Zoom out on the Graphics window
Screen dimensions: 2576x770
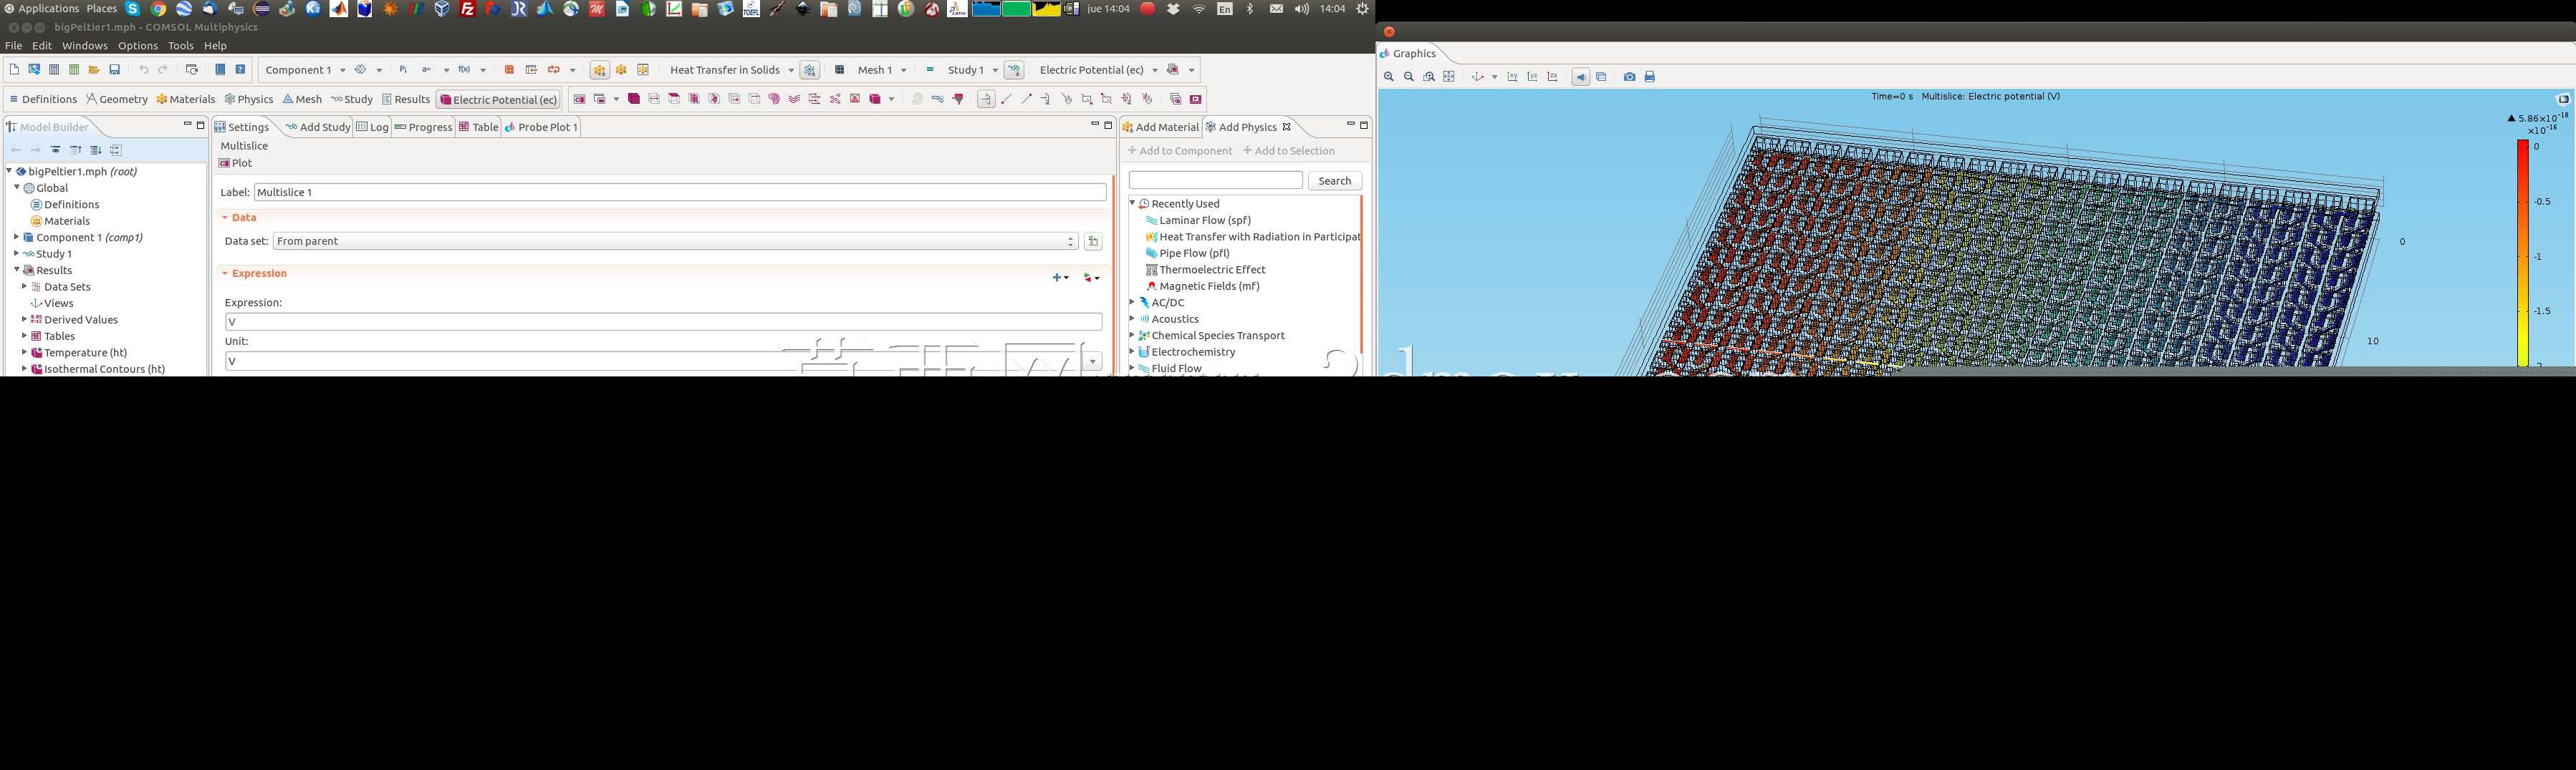coord(1409,77)
